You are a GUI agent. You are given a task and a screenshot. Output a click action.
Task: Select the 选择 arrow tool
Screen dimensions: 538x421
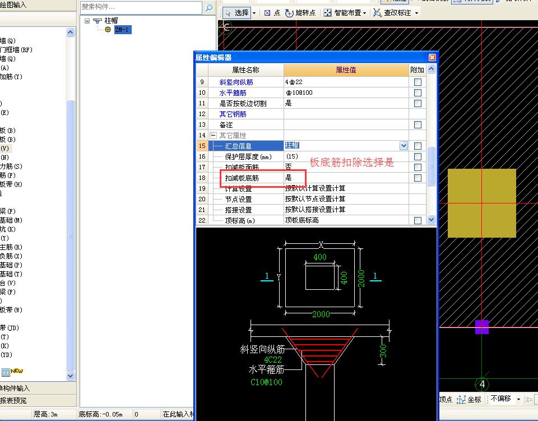[236, 13]
